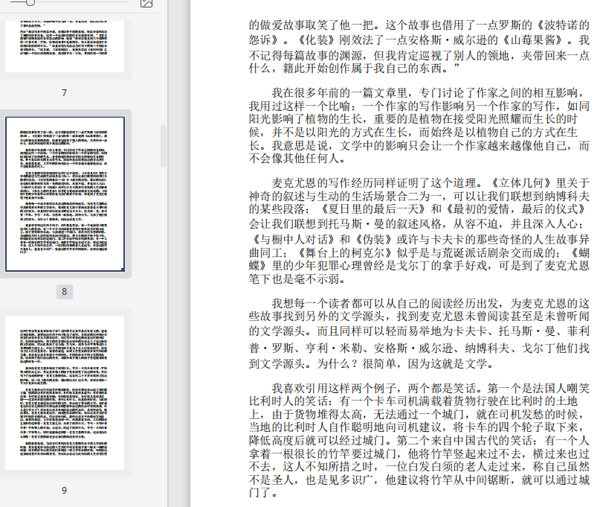The height and width of the screenshot is (507, 603).
Task: Click the line 不会像其他任何人。
Action: tap(297, 159)
